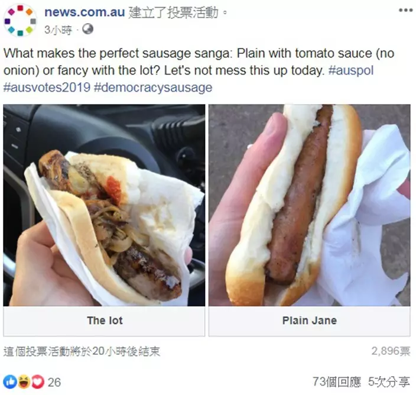Open the sausage-with-onions photo thumbnail
This screenshot has height=395, width=416.
(104, 205)
